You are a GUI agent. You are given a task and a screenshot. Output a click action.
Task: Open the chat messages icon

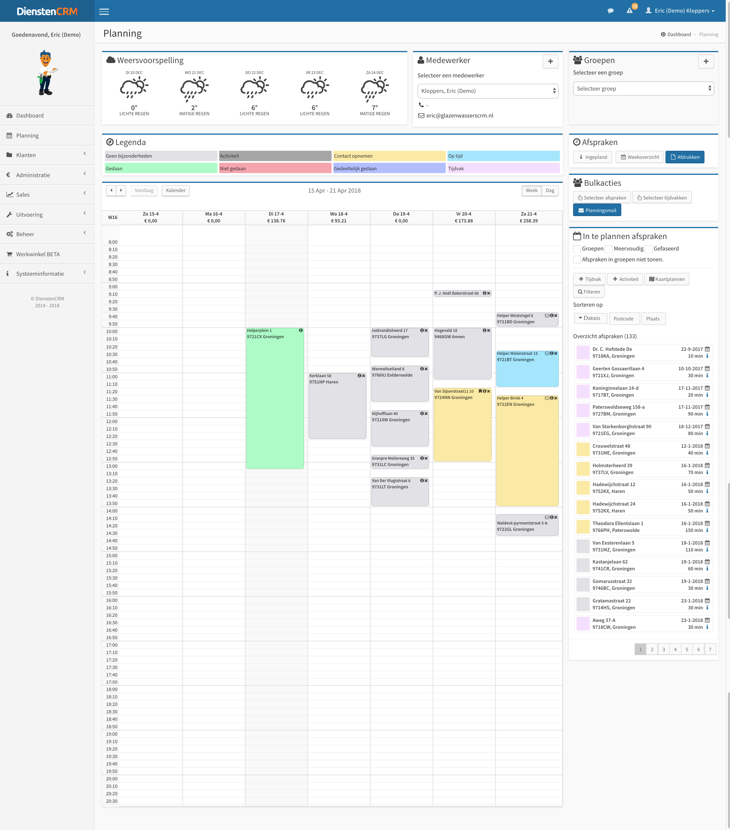(x=610, y=11)
